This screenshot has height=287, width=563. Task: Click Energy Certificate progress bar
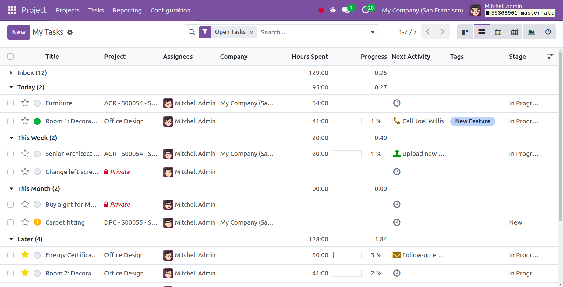point(347,255)
